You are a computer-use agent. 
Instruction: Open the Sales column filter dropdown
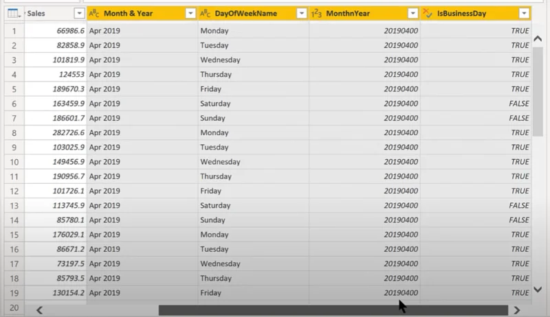coord(79,13)
